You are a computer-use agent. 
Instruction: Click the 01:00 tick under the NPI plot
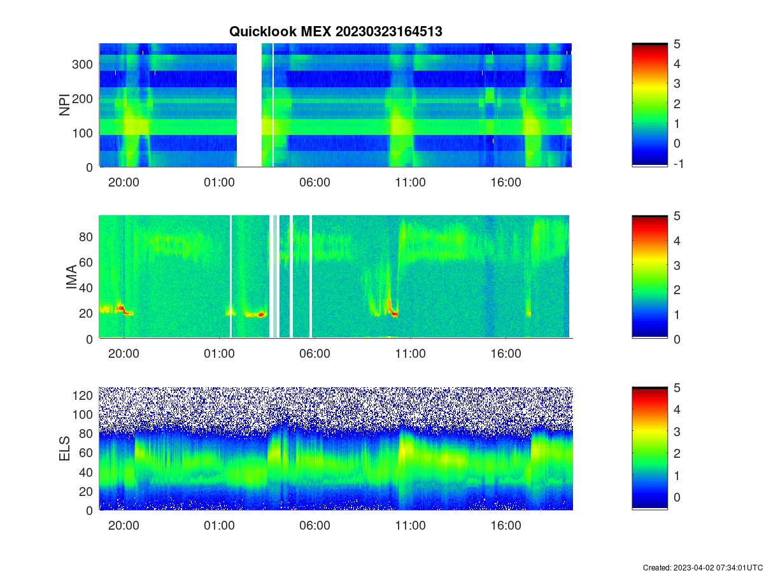(x=219, y=182)
